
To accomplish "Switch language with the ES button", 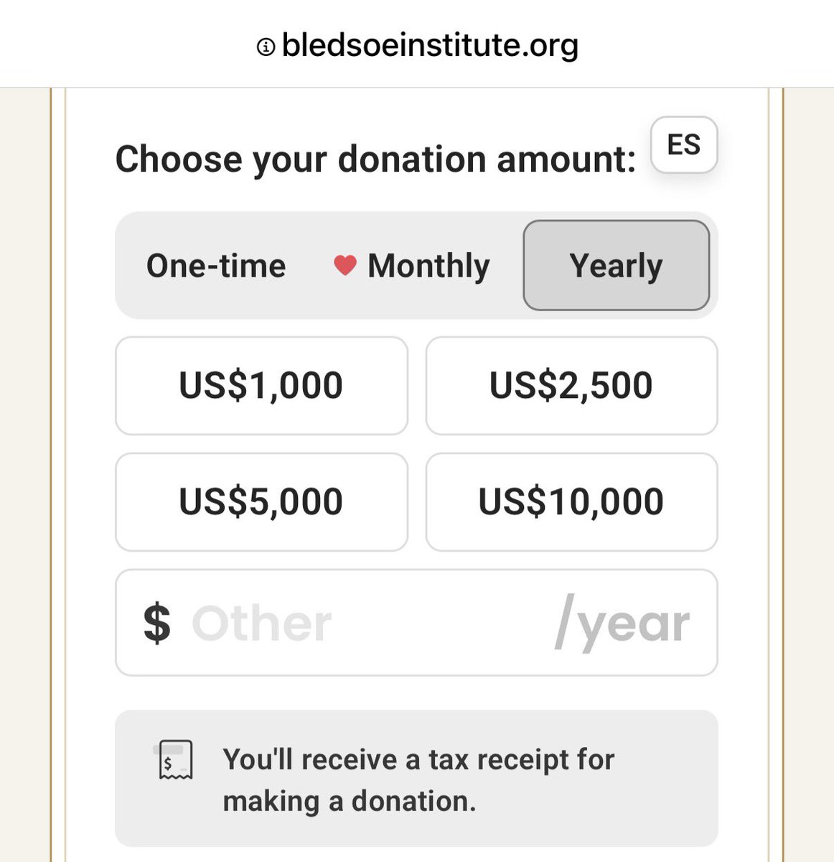I will (684, 144).
